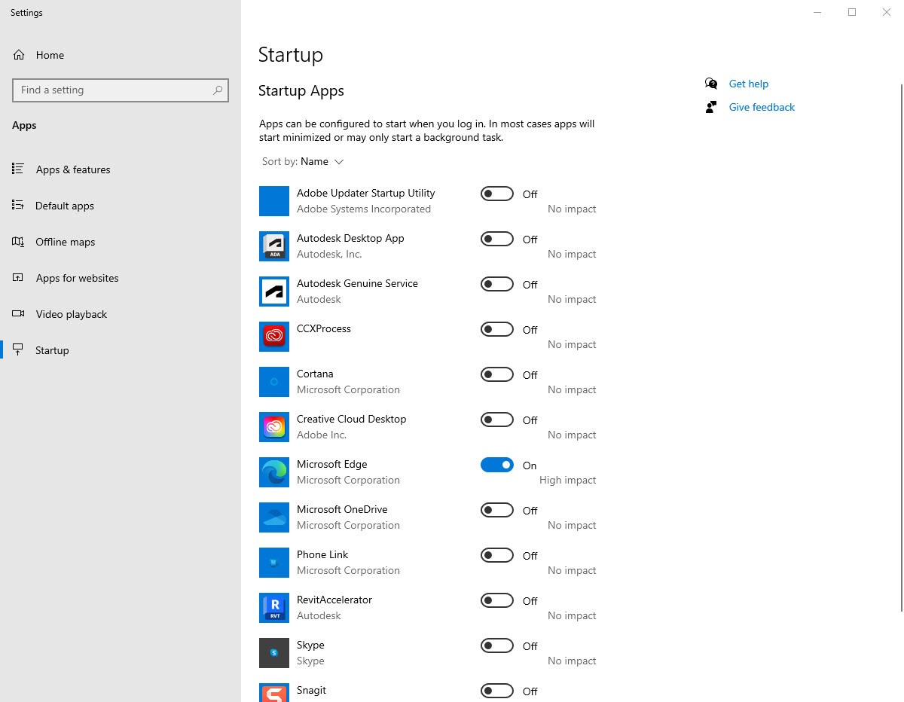This screenshot has width=904, height=702.
Task: Click the Microsoft Edge icon
Action: (274, 472)
